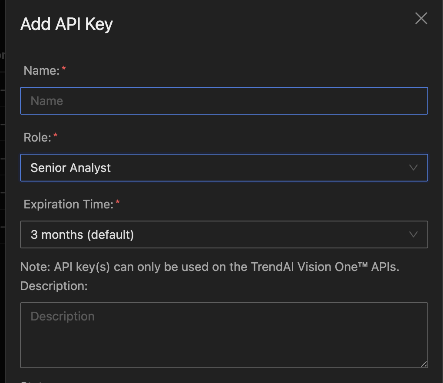Click the "Expiration Time:" field label
Screen dimensions: 443x383
click(68, 204)
